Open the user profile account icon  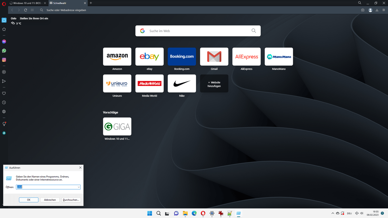click(x=370, y=10)
